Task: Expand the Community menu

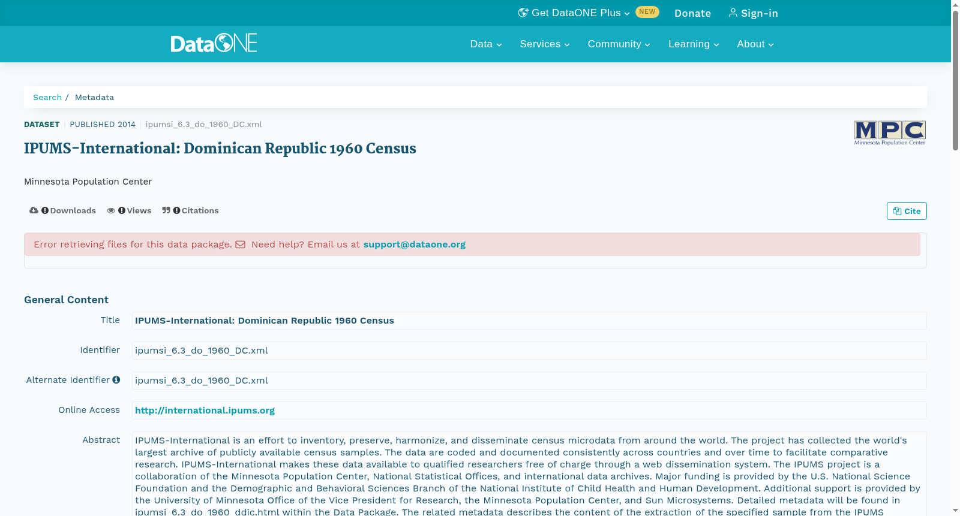Action: 619,44
